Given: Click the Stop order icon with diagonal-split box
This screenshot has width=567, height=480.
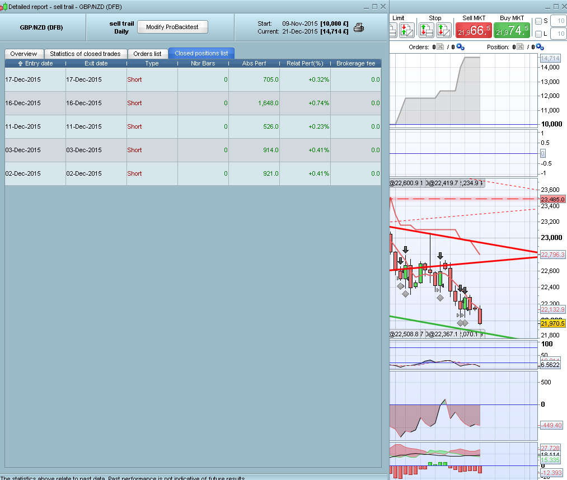Looking at the screenshot, I should [444, 30].
